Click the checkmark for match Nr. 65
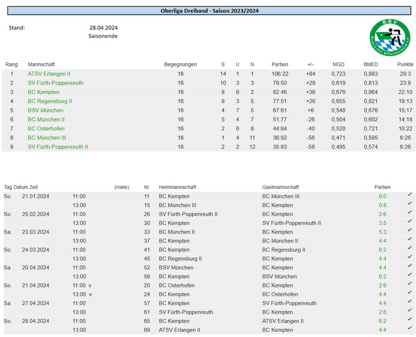This screenshot has width=416, height=337. click(409, 319)
